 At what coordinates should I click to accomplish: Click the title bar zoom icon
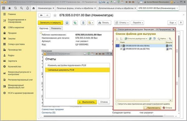[x=138, y=2]
